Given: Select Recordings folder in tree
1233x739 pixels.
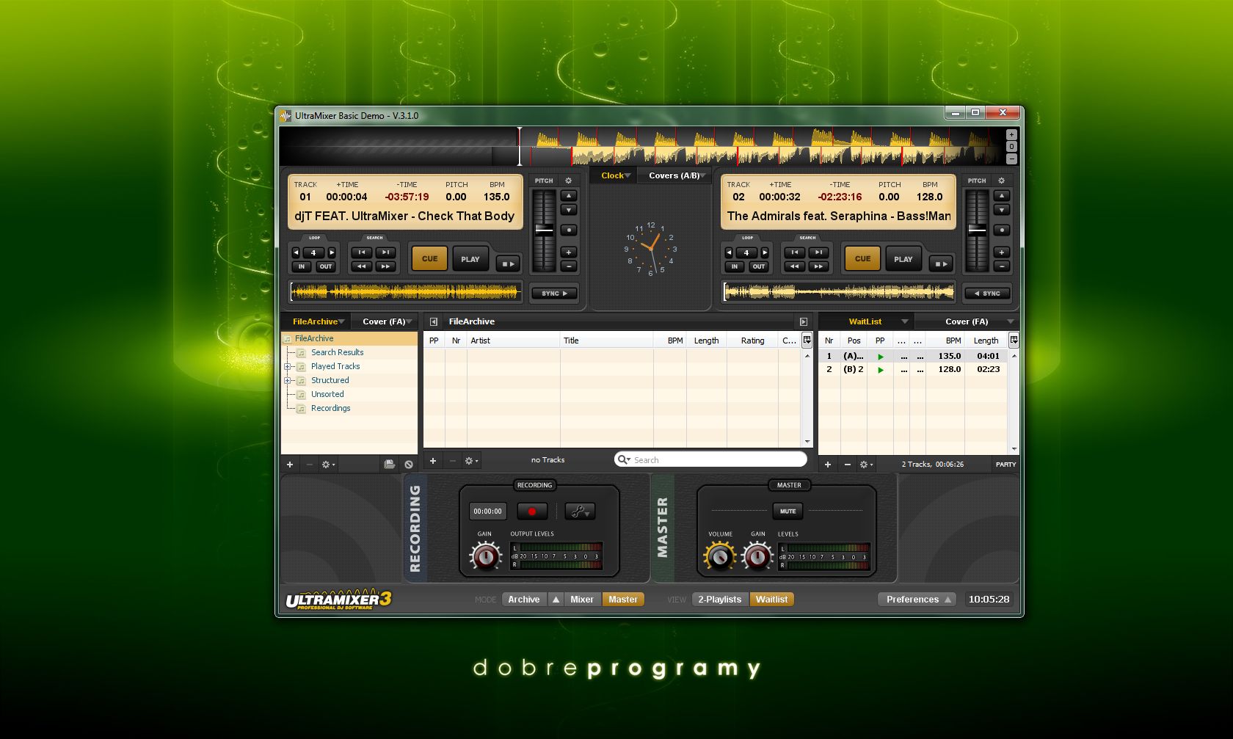Looking at the screenshot, I should click(330, 408).
